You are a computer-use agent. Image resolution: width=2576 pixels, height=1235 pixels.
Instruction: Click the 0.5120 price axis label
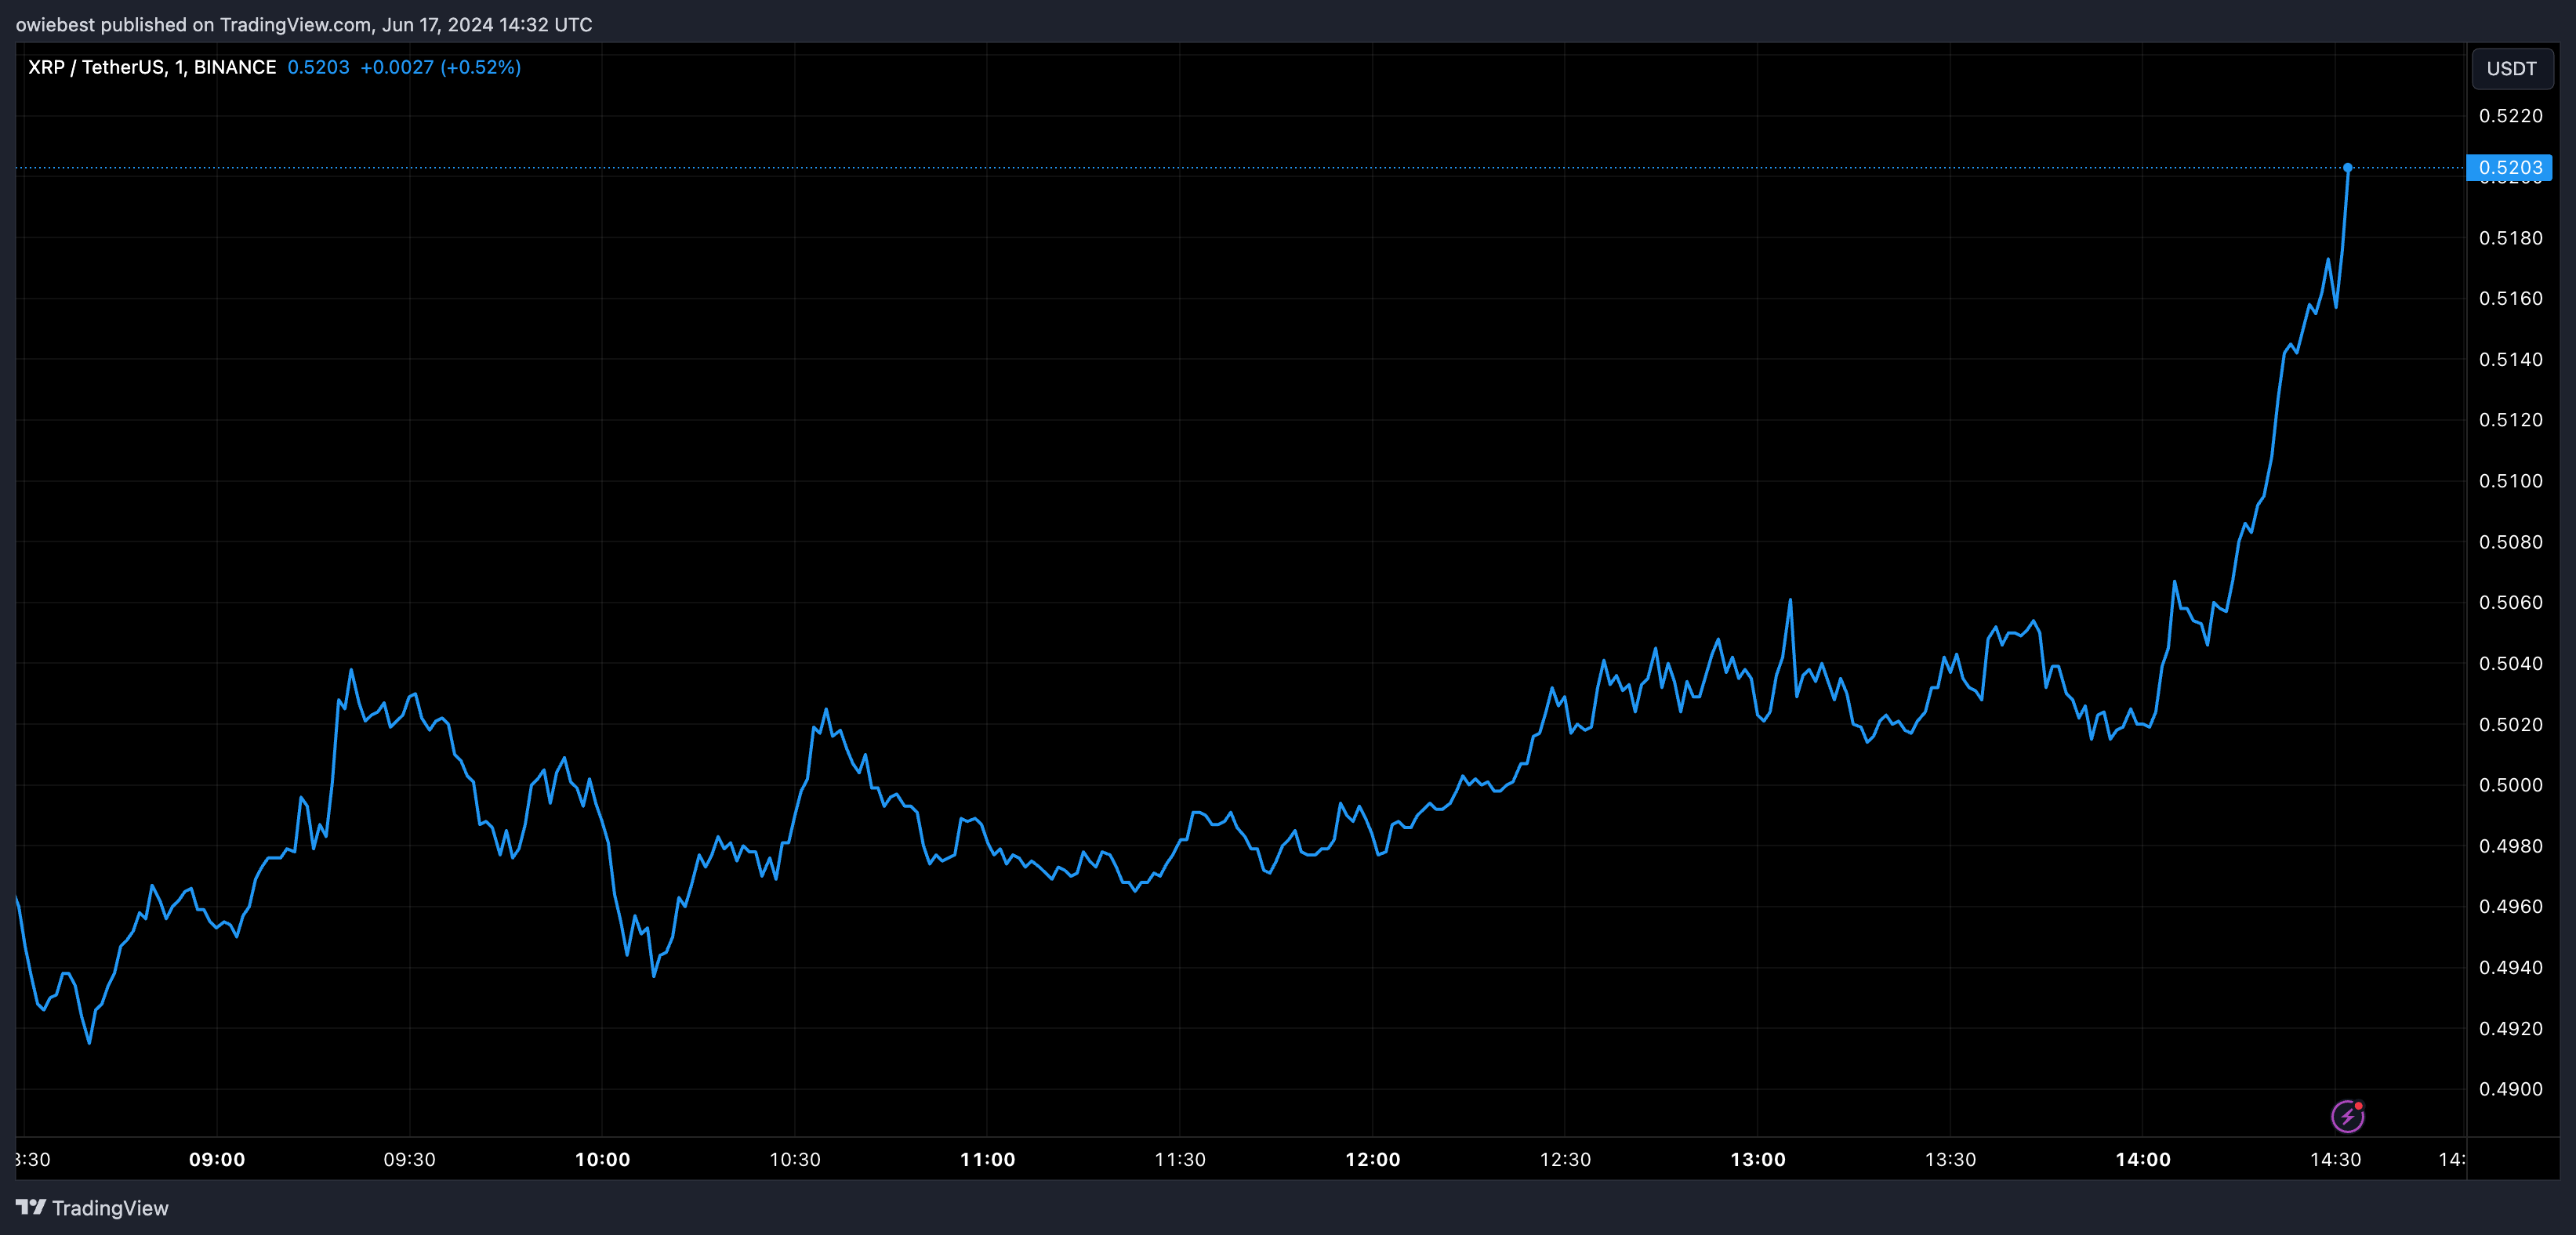(2510, 420)
